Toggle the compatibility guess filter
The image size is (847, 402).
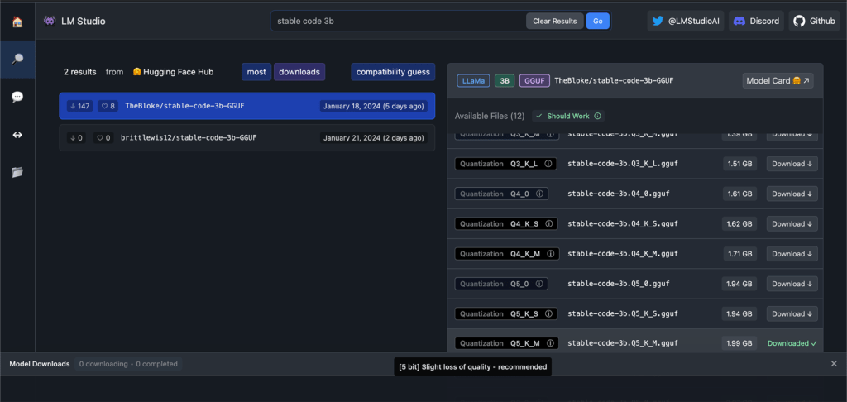coord(393,72)
